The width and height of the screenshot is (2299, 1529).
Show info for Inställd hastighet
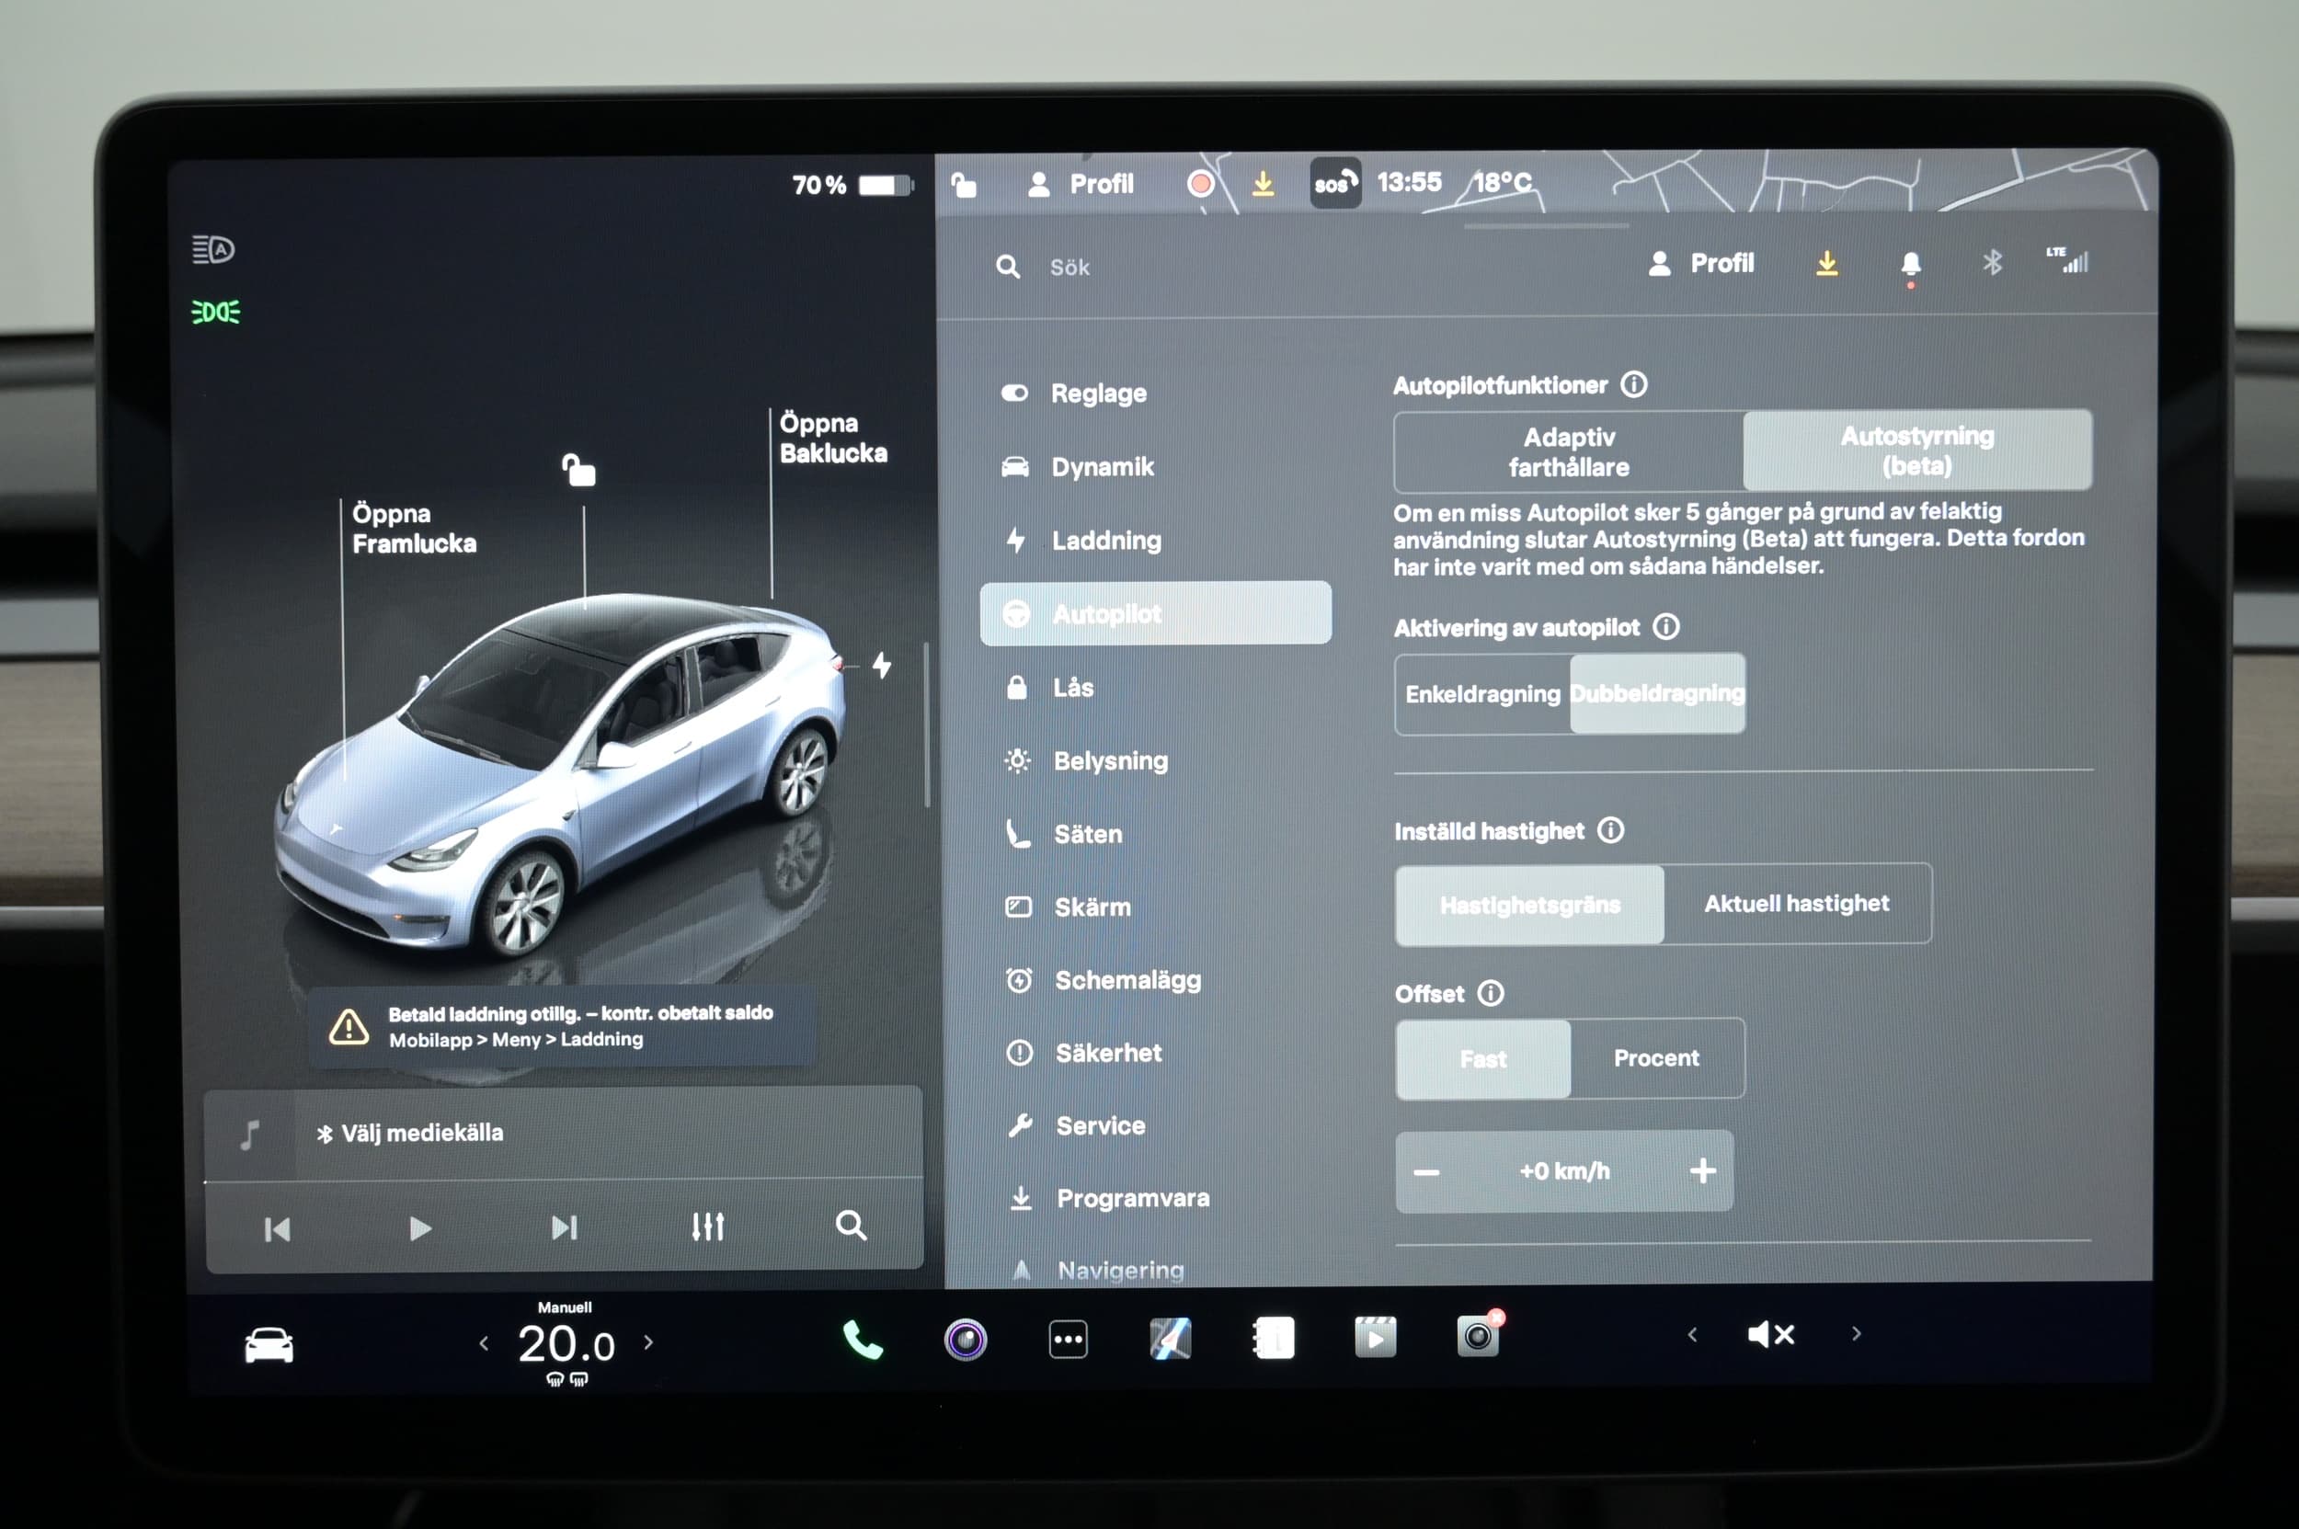(x=1611, y=830)
